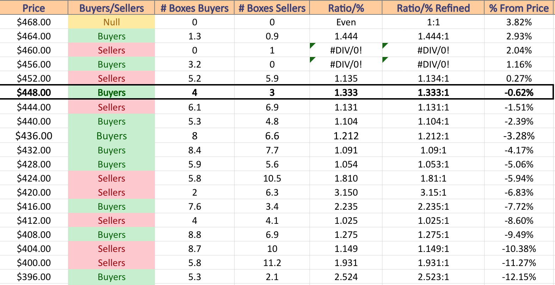This screenshot has width=555, height=285.
Task: Click the -7.72% cell
Action: coord(519,207)
